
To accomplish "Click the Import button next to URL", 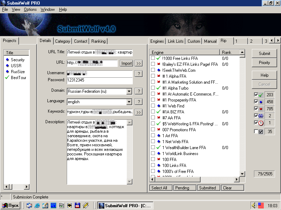I will pyautogui.click(x=126, y=63).
